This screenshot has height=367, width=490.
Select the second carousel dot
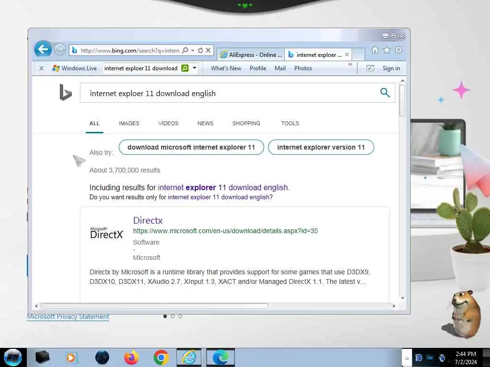pos(172,316)
